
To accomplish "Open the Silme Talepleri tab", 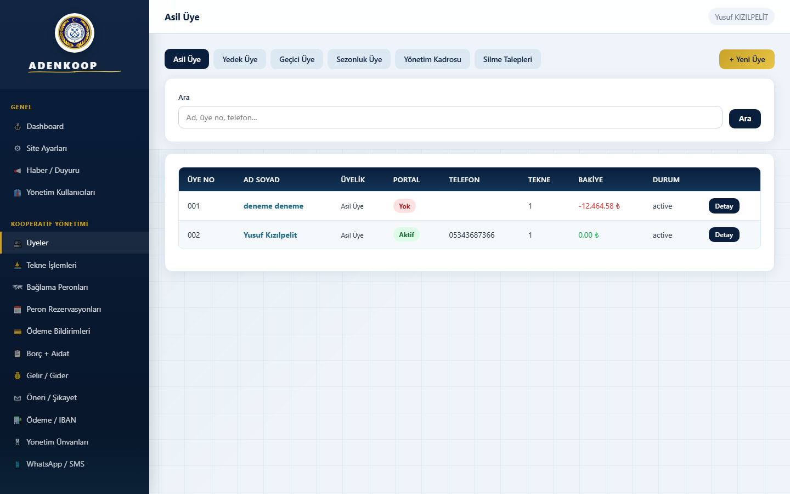I will pos(507,59).
